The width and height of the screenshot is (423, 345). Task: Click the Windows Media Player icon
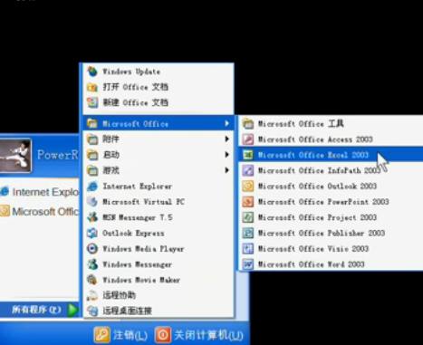click(x=92, y=249)
